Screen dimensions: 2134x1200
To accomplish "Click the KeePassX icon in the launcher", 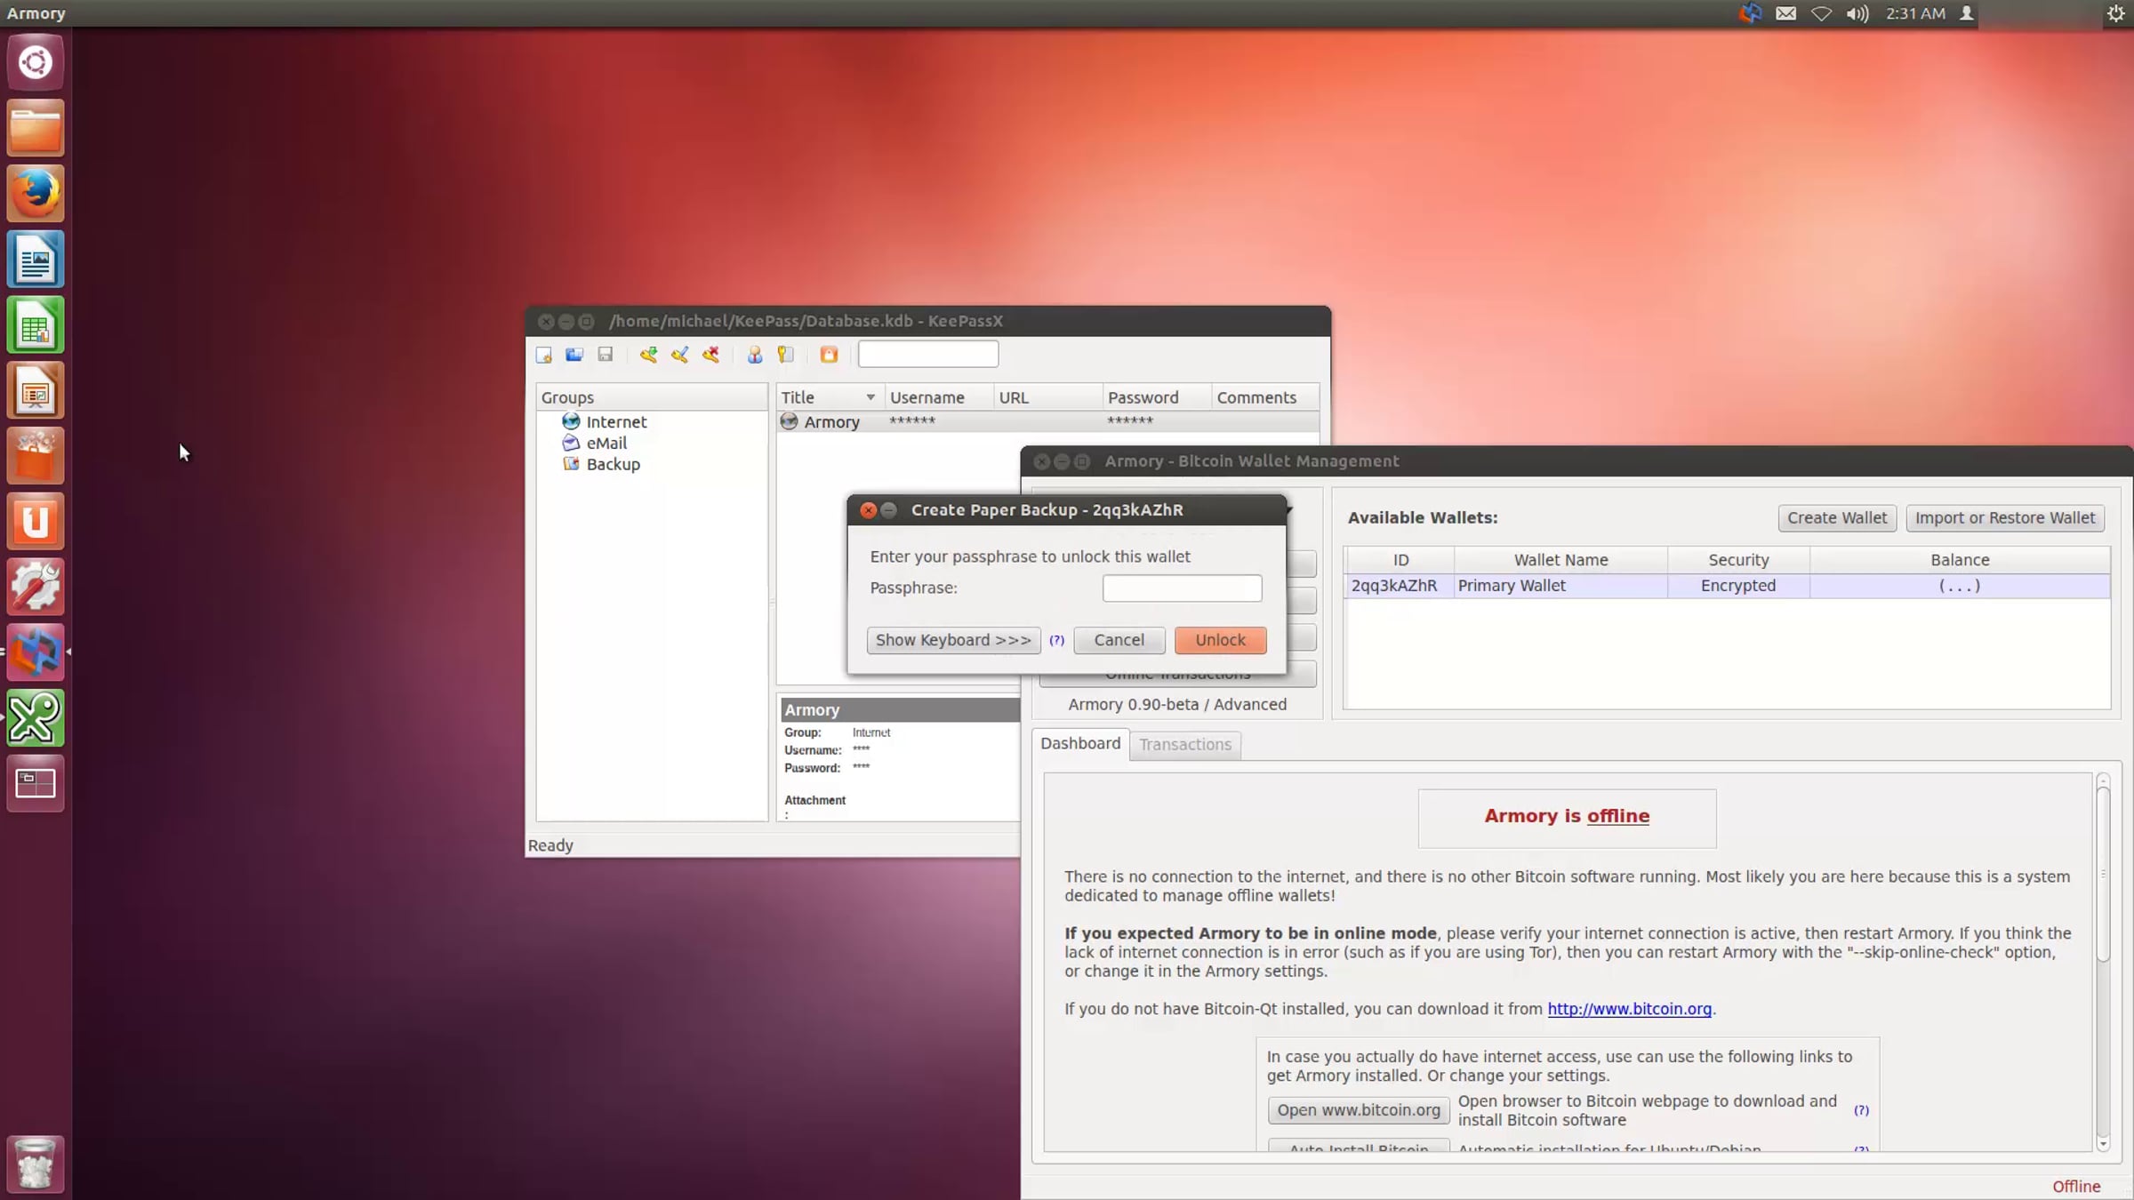I will (x=36, y=717).
